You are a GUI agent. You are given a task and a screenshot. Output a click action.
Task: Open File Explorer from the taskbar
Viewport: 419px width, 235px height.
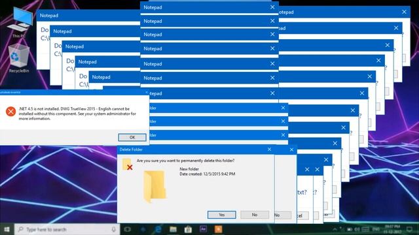173,229
